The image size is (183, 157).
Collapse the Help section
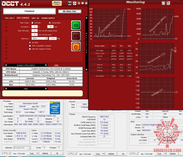[46, 89]
